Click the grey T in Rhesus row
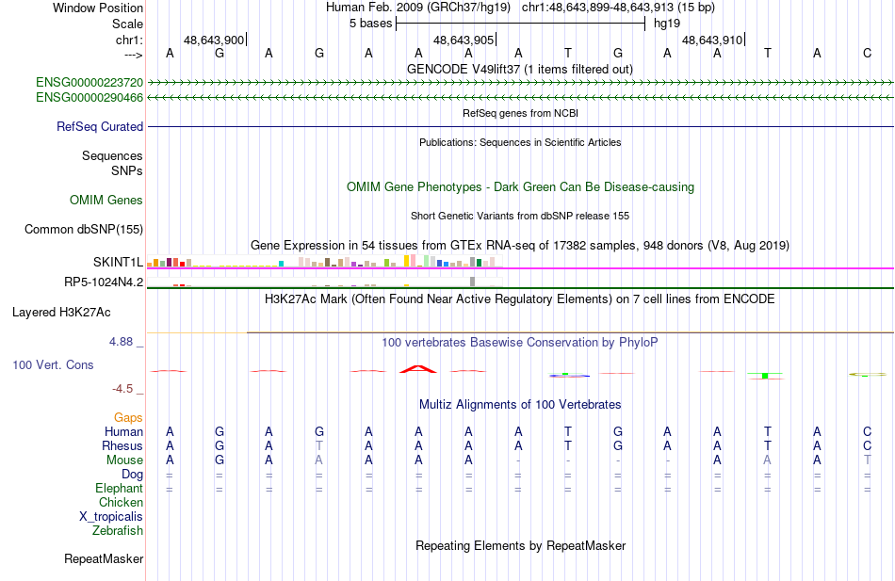Screen dimensions: 895x581 (319, 445)
